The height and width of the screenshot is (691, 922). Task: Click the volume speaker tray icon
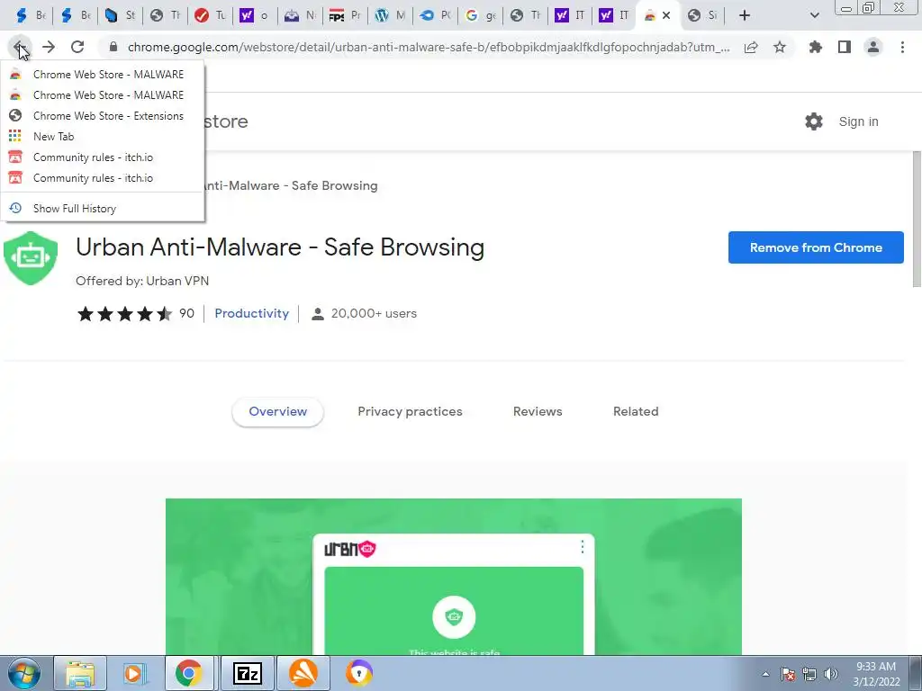(831, 674)
